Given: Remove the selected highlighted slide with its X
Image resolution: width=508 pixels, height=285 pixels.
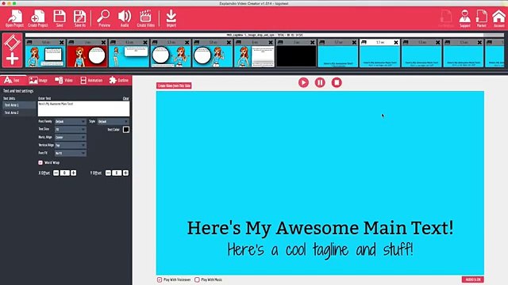Looking at the screenshot, I should click(396, 42).
